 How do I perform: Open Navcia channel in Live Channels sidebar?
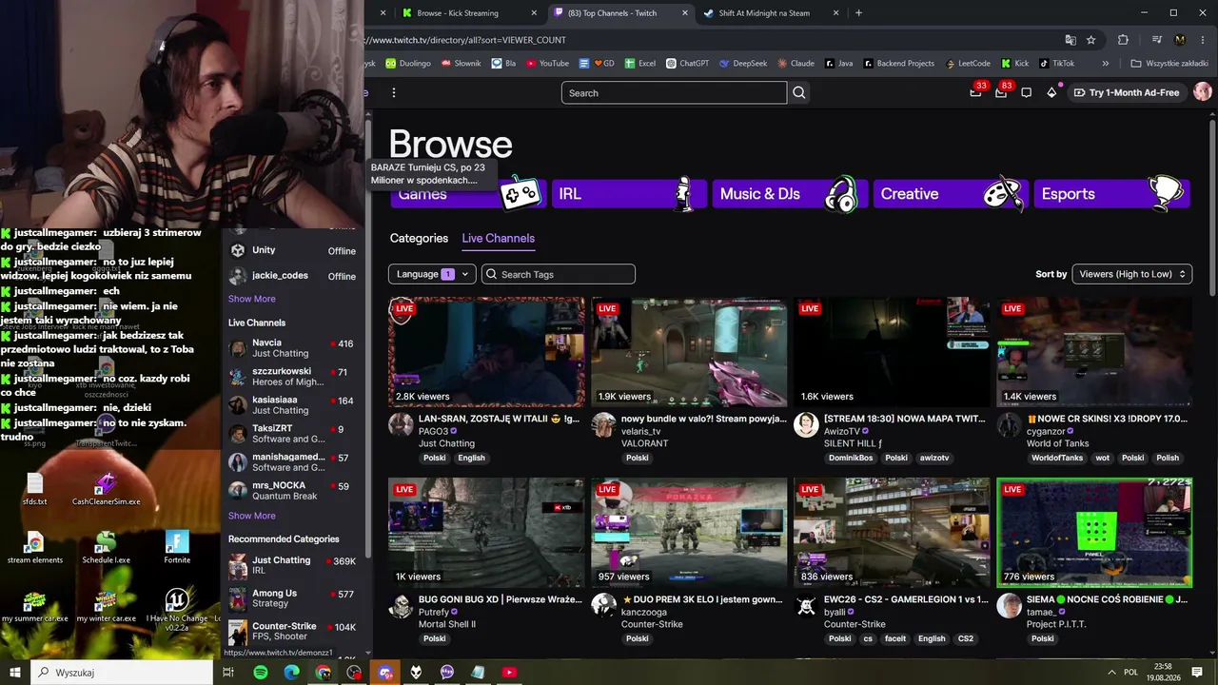pos(291,347)
